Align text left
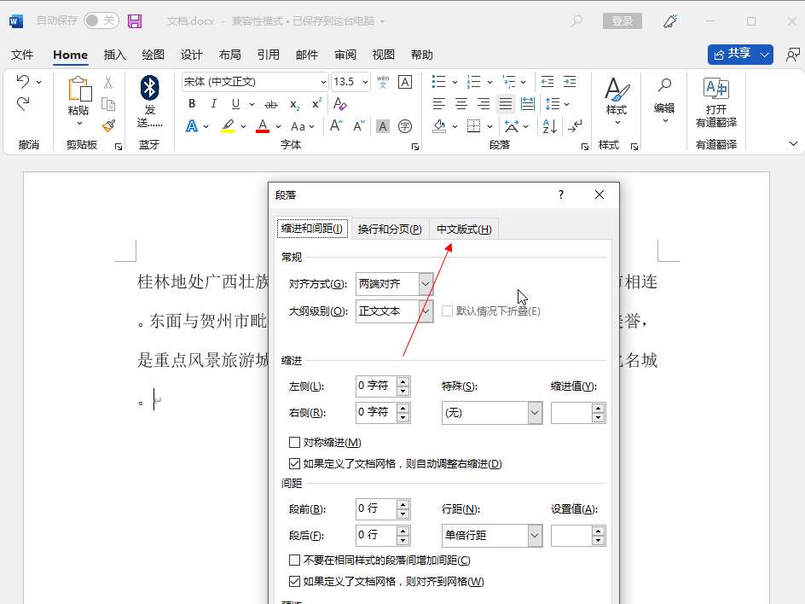 (x=438, y=104)
